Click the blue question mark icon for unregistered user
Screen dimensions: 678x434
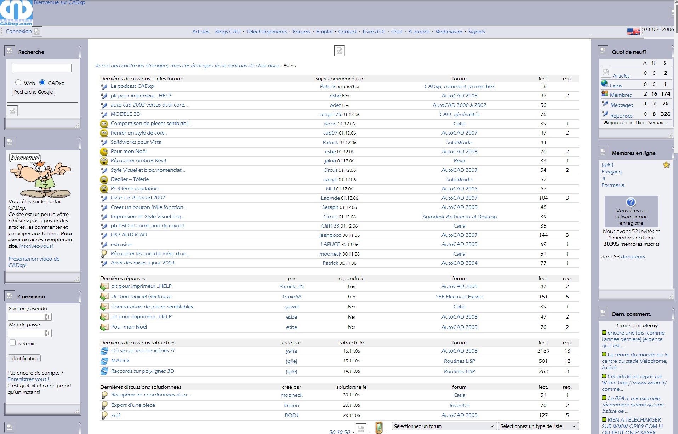(x=631, y=202)
